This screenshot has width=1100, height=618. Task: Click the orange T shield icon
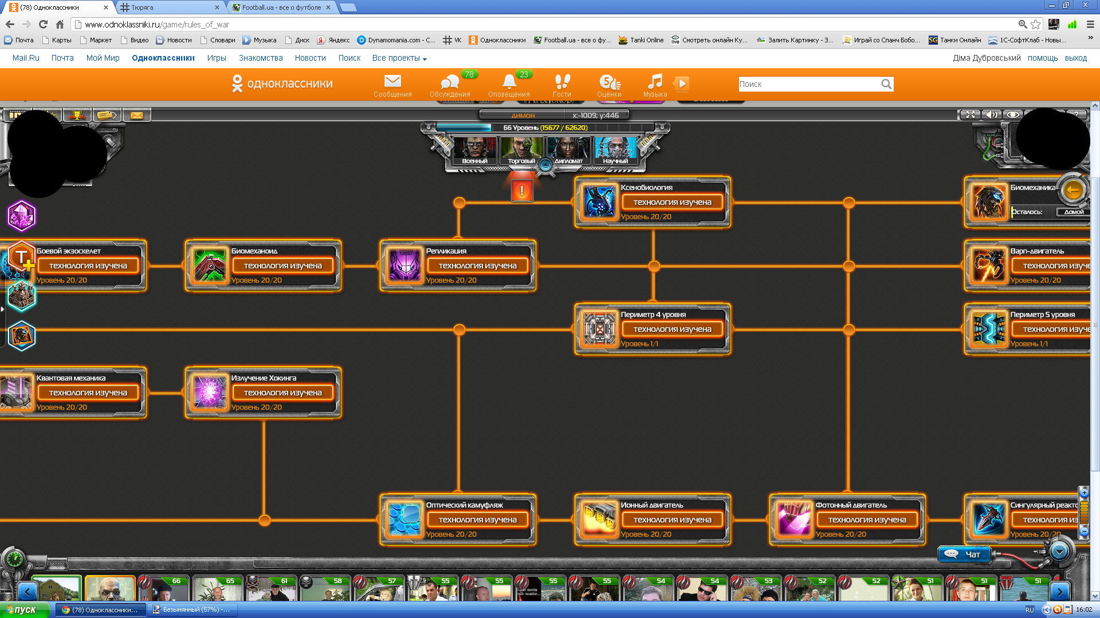click(x=22, y=257)
